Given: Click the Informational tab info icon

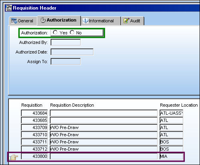Looking at the screenshot, I should (85, 21).
